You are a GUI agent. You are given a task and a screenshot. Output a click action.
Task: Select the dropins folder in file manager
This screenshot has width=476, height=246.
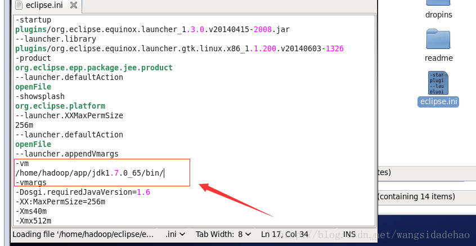coord(438,3)
